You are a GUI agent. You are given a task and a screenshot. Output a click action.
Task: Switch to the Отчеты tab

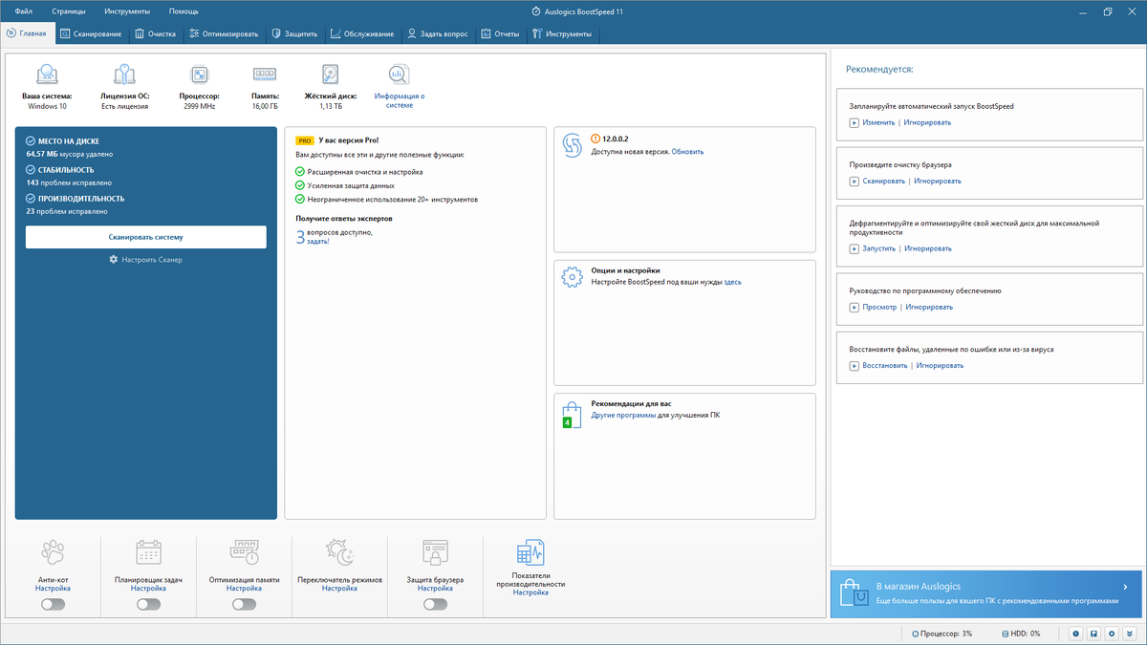click(x=501, y=33)
